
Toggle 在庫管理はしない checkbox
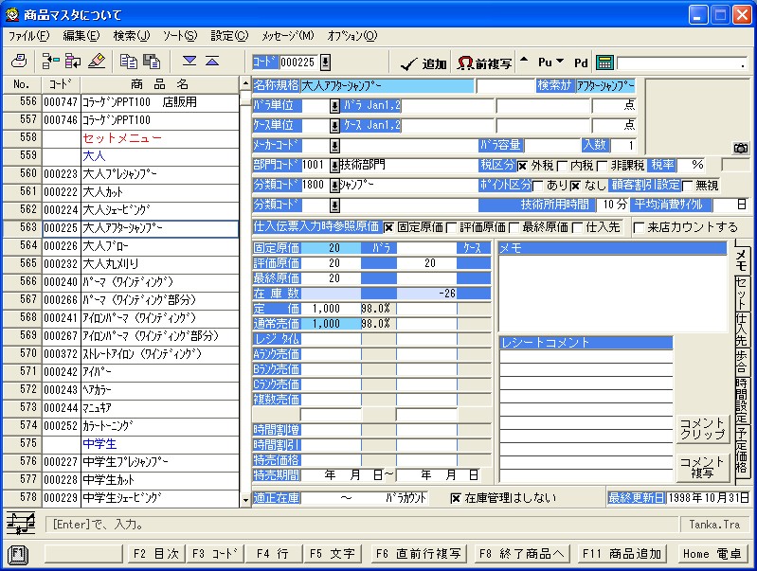click(x=456, y=498)
